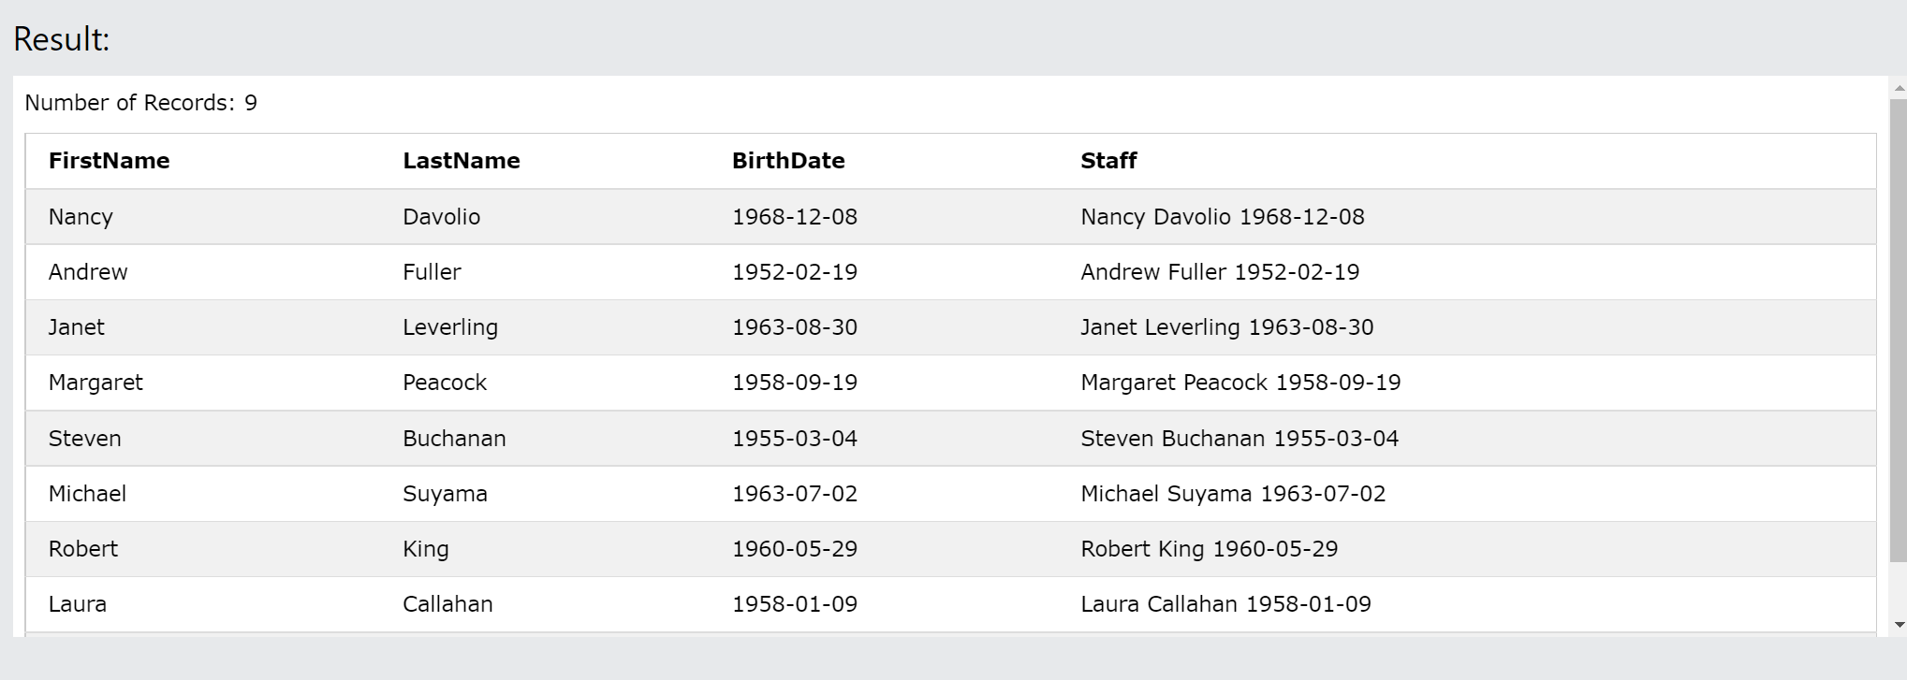Viewport: 1907px width, 680px height.
Task: Click the Result heading
Action: click(62, 39)
